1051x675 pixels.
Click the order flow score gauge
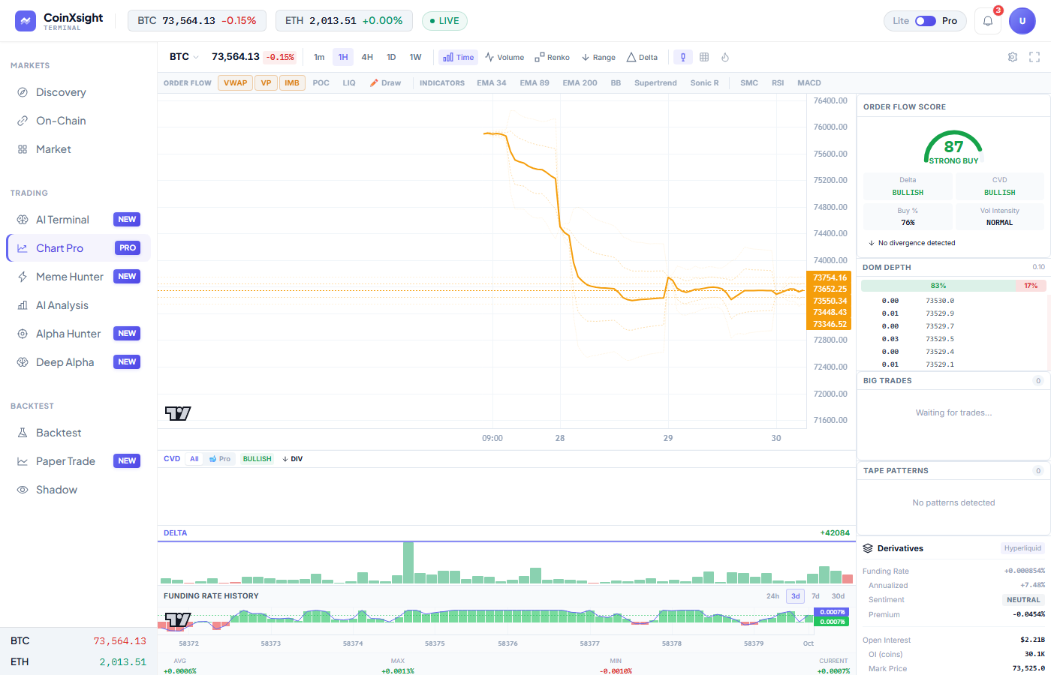coord(953,147)
